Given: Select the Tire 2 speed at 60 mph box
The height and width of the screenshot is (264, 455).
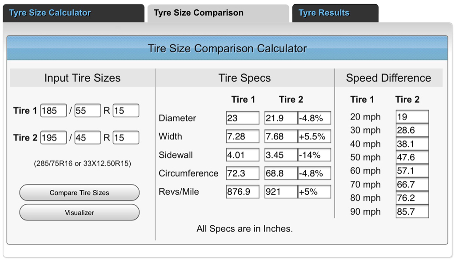Looking at the screenshot, I should (412, 171).
